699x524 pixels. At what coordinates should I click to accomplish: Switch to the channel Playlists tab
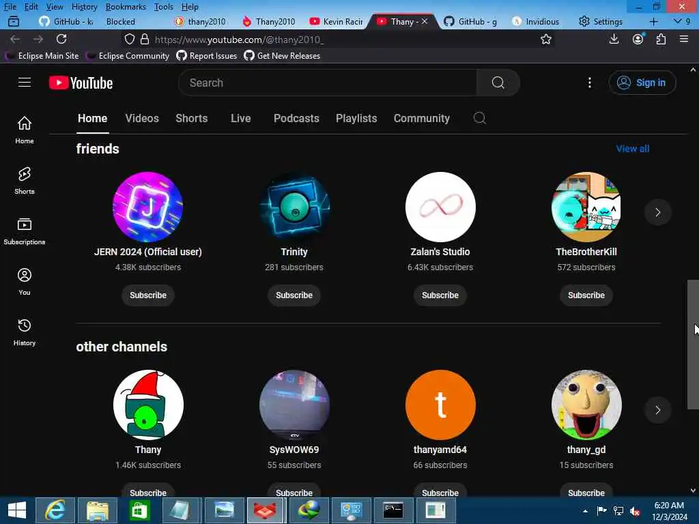coord(356,119)
